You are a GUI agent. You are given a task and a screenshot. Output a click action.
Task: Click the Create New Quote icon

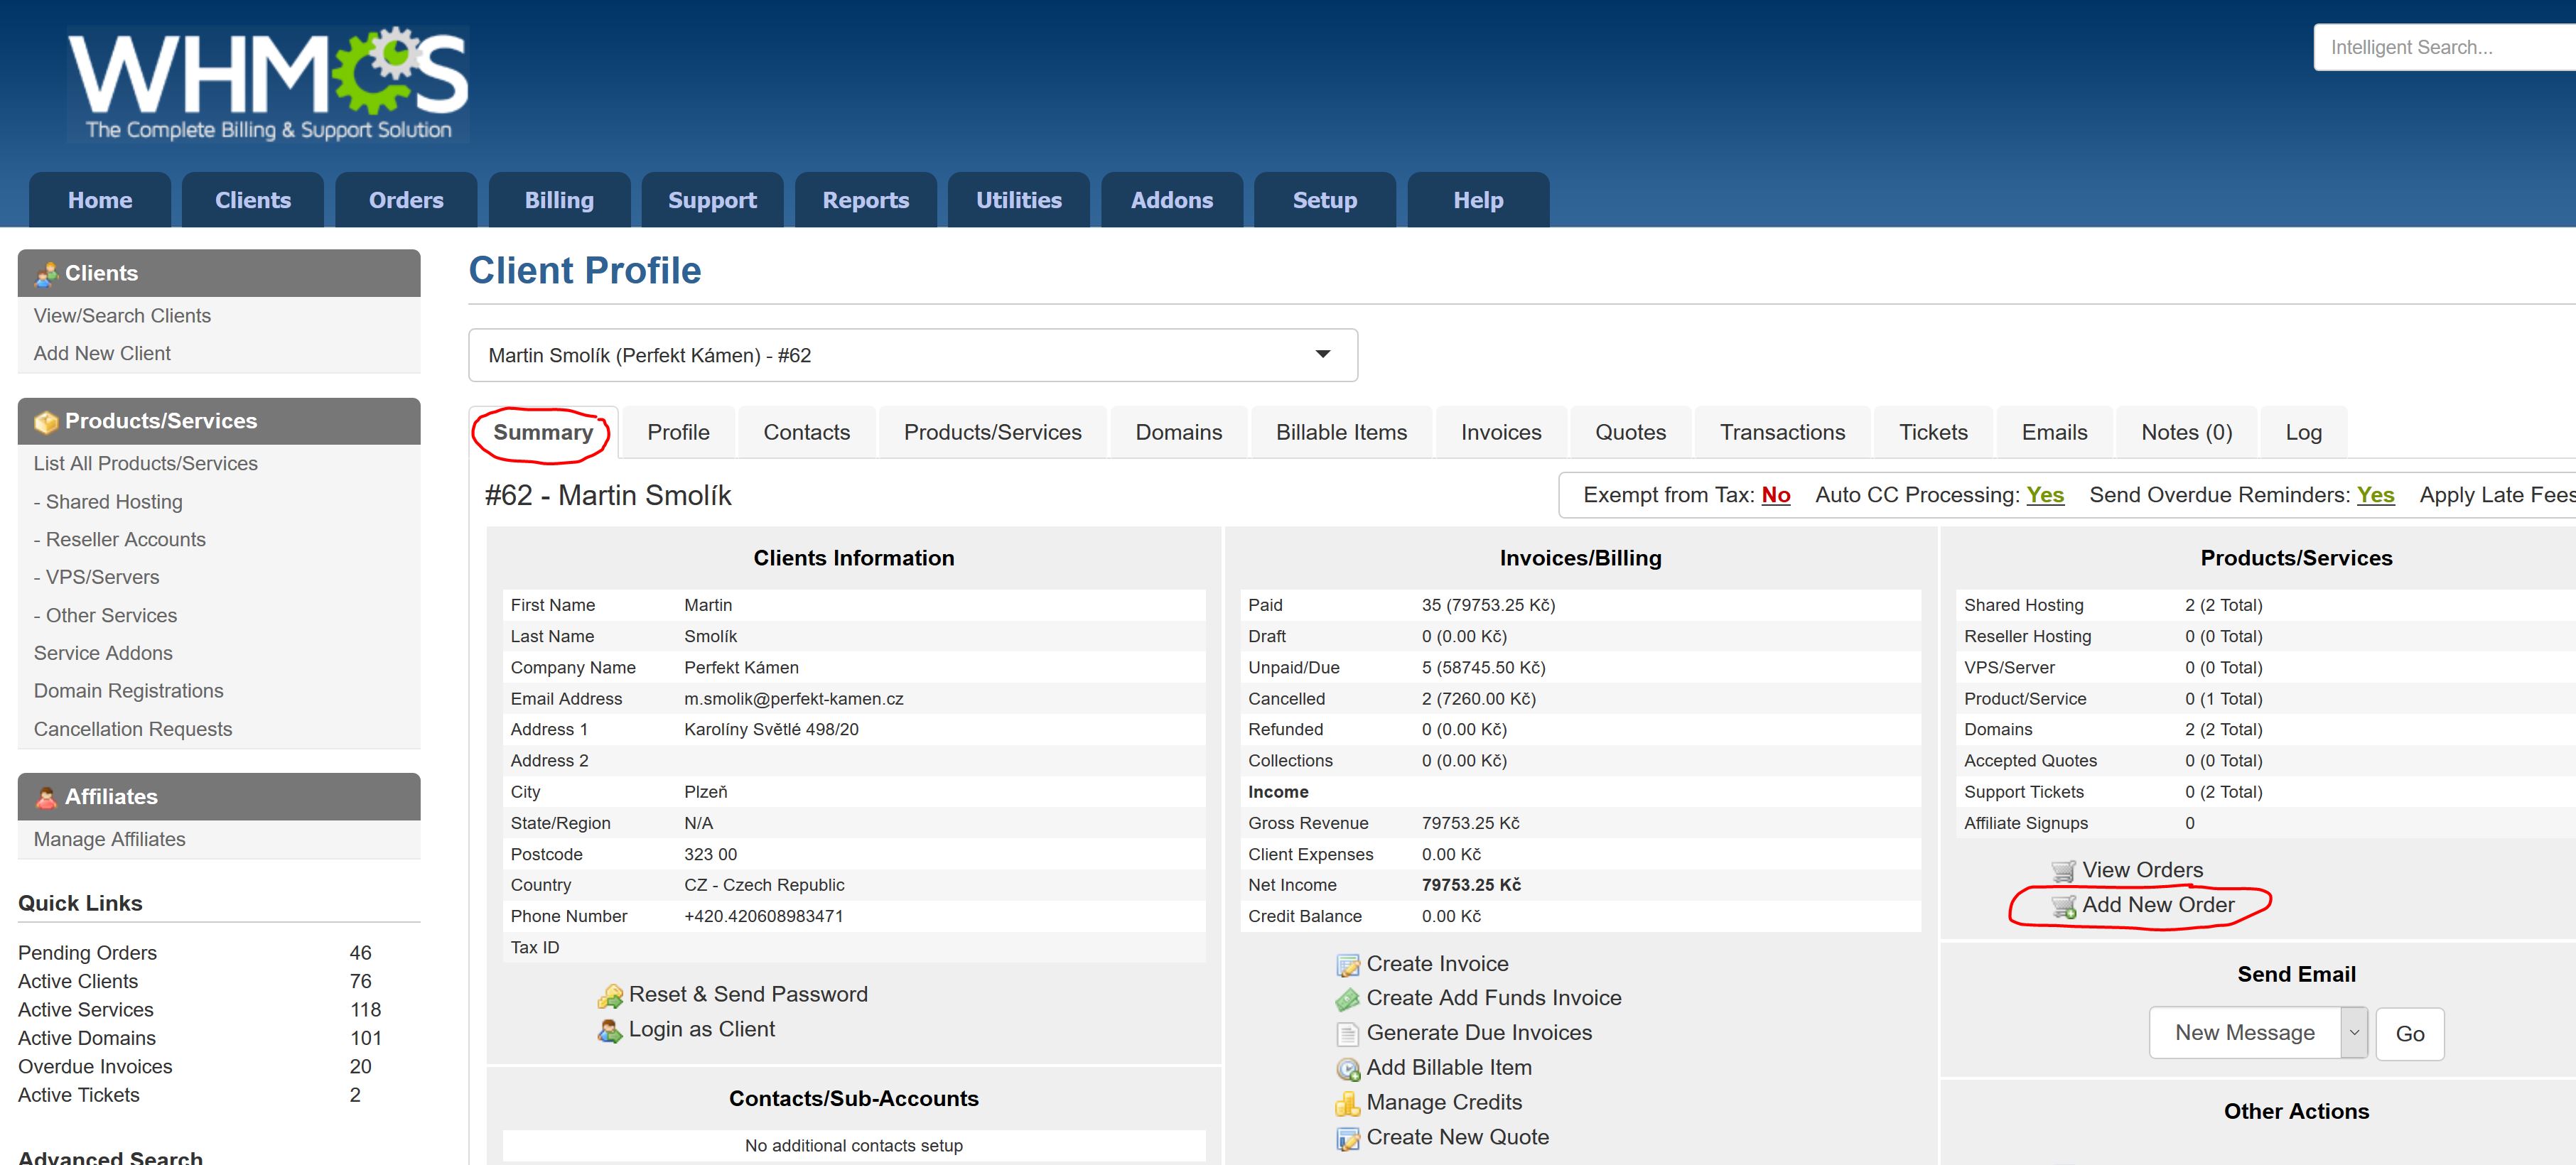coord(1347,1138)
